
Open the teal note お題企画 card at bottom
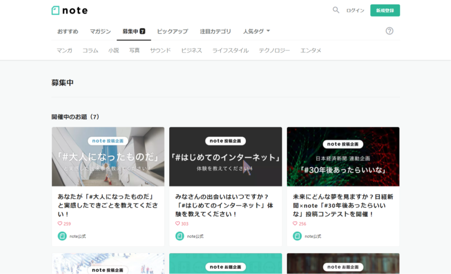pos(225,264)
